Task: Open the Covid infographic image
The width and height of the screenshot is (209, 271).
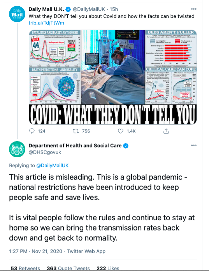Action: coord(113,77)
